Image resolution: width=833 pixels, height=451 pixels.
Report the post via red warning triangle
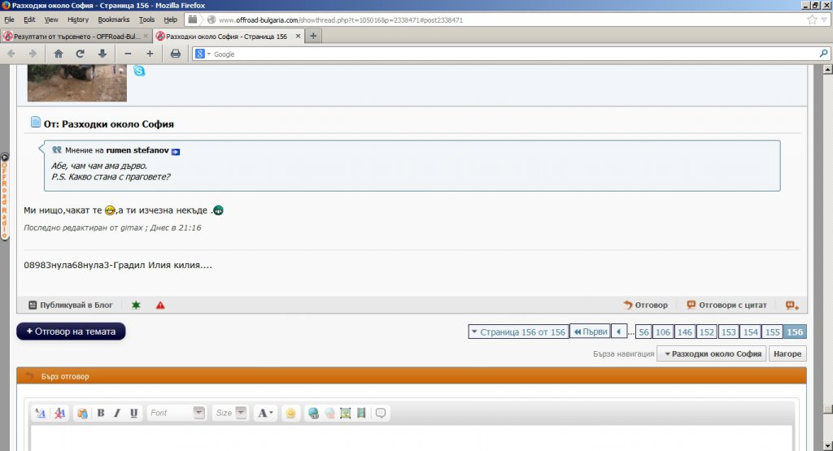point(160,305)
